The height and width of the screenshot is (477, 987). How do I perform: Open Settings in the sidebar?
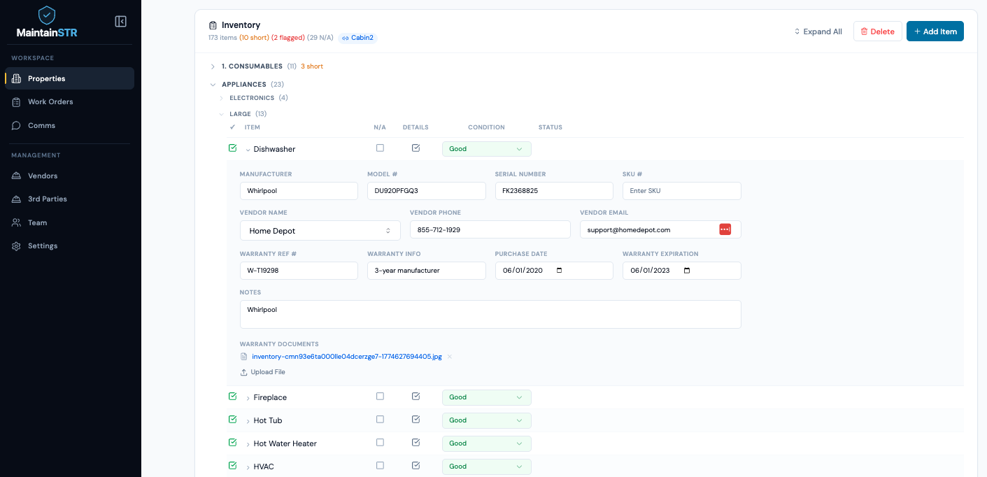pos(69,246)
